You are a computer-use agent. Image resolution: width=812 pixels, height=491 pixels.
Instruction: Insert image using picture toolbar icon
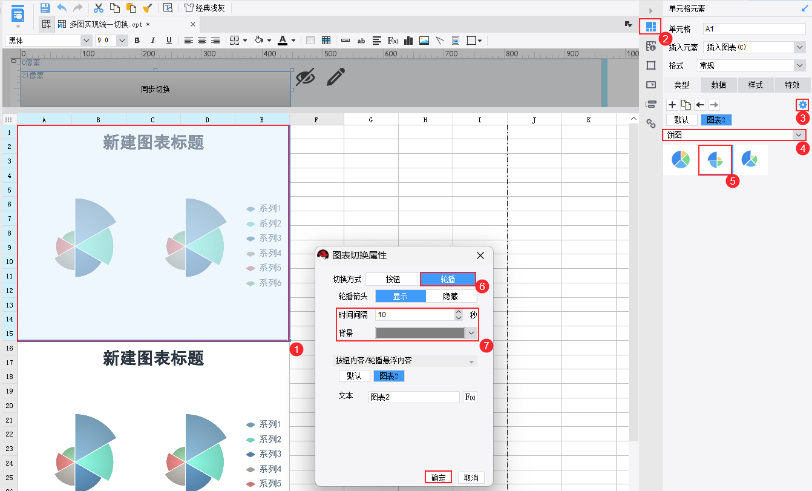pyautogui.click(x=424, y=41)
